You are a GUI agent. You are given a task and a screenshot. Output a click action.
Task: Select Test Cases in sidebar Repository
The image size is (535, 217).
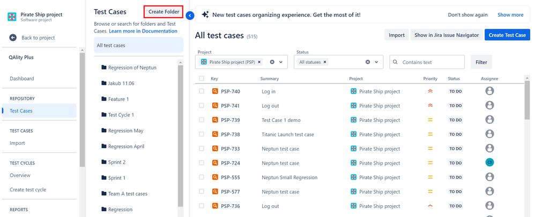39,111
